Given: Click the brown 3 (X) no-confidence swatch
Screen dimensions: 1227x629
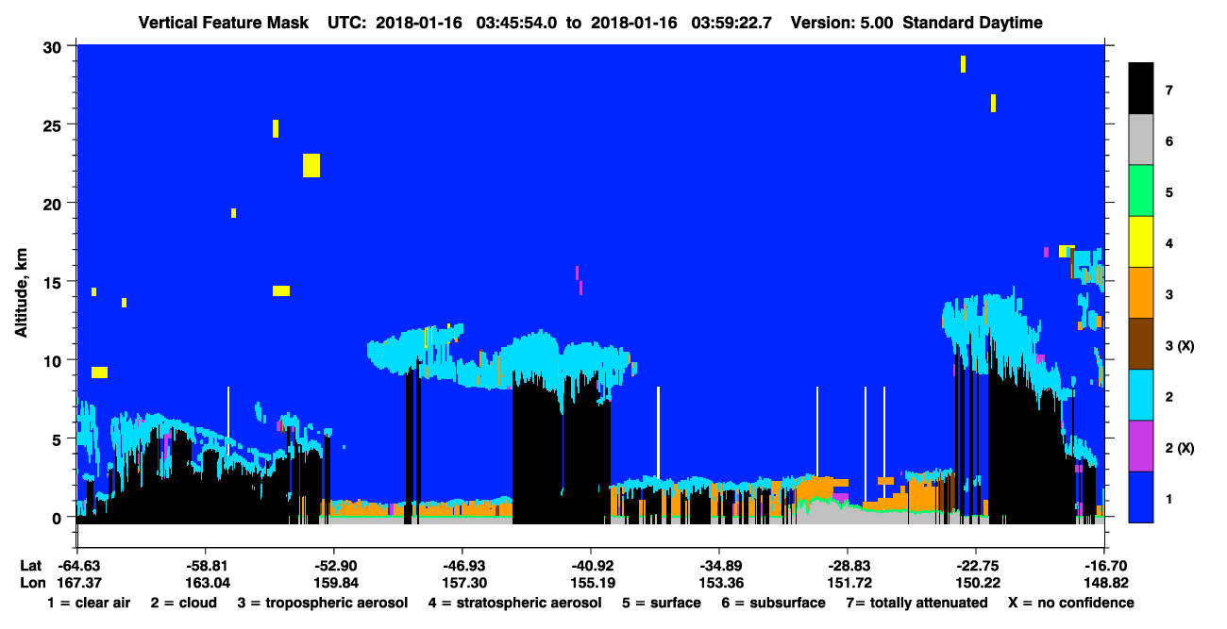Looking at the screenshot, I should click(x=1141, y=344).
